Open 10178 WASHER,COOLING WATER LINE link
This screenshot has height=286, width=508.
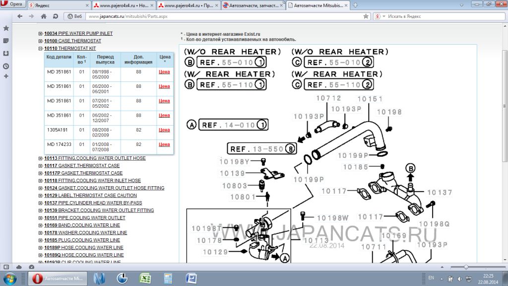tap(85, 233)
